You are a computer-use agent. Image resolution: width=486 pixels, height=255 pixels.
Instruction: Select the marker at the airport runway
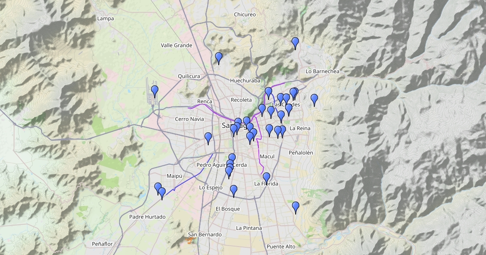(x=154, y=91)
